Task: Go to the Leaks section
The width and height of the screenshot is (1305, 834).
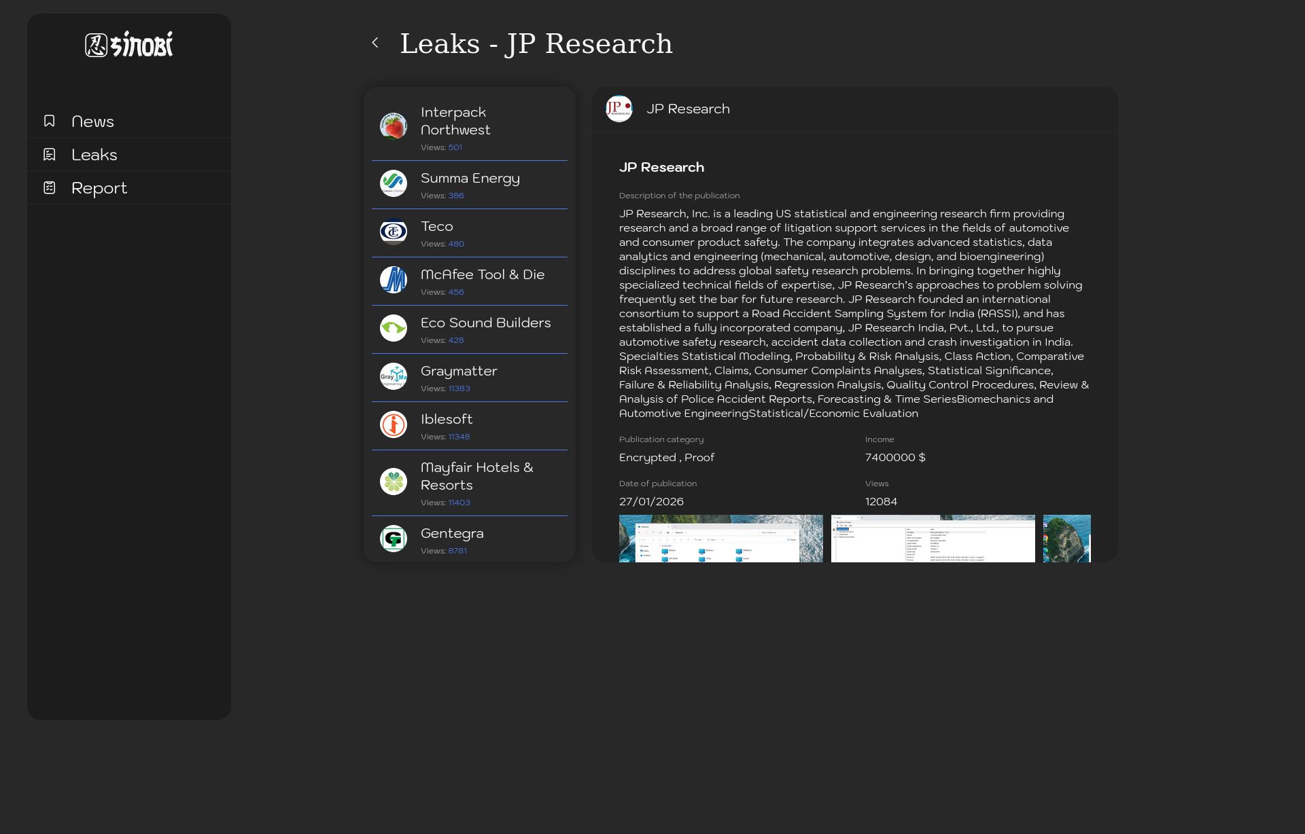Action: tap(94, 155)
